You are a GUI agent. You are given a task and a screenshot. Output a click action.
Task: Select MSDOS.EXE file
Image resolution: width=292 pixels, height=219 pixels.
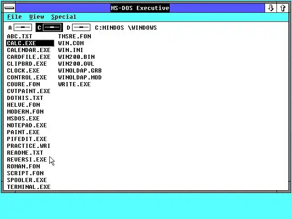(23, 119)
